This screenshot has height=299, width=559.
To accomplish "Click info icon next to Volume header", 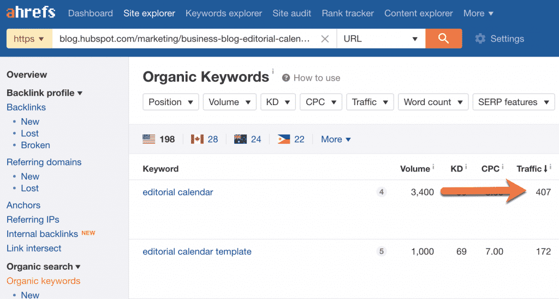I will point(433,166).
